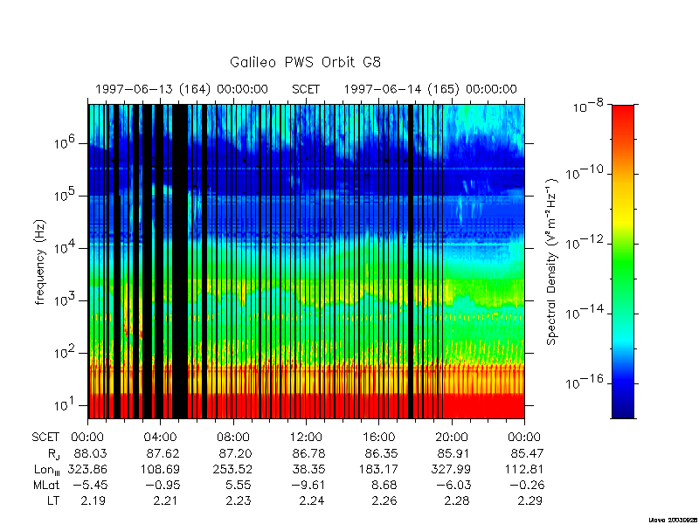Click the LT row label
Viewport: 699px width, 524px height.
point(53,500)
